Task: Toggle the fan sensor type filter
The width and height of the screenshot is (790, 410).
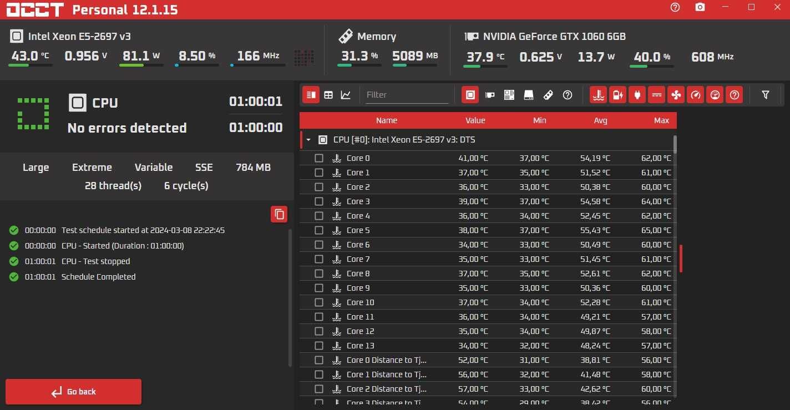Action: (x=676, y=95)
